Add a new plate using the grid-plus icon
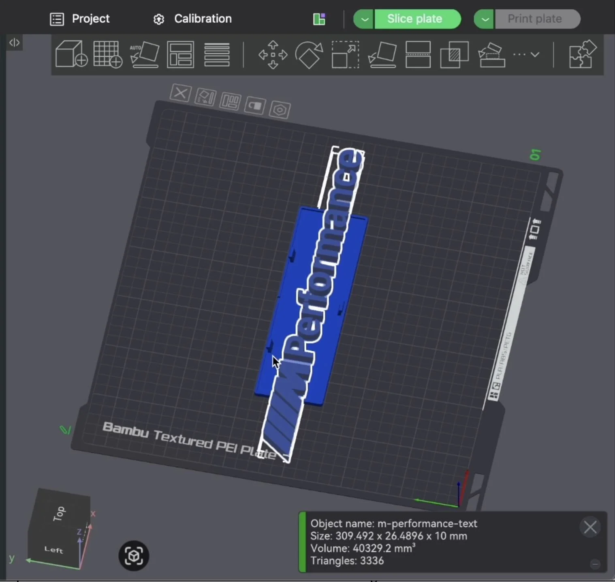Image resolution: width=615 pixels, height=582 pixels. [108, 54]
